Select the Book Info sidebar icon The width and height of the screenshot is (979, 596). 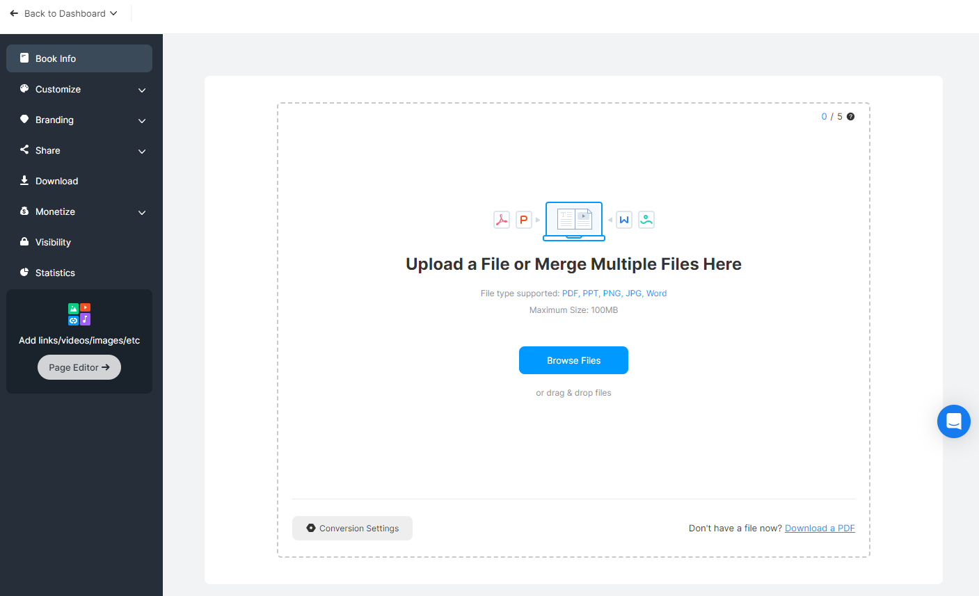(24, 58)
